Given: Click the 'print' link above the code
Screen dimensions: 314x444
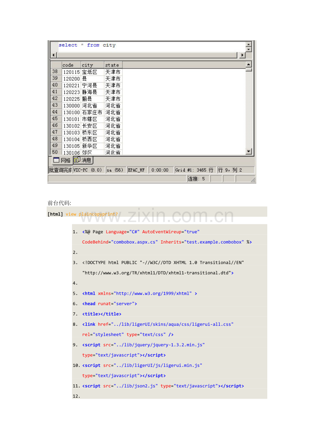Looking at the screenshot, I should [x=108, y=214].
